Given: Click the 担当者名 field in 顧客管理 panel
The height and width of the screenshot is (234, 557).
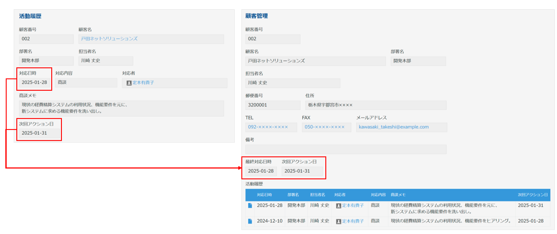Looking at the screenshot, I should coord(293,83).
